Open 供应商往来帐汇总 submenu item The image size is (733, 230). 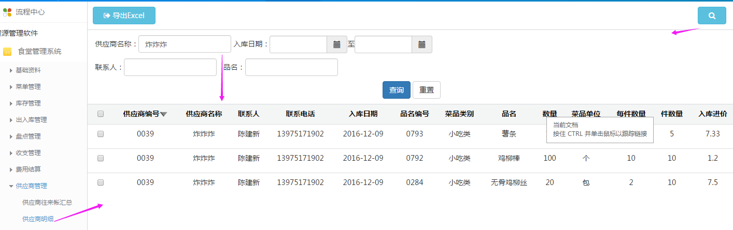point(47,203)
